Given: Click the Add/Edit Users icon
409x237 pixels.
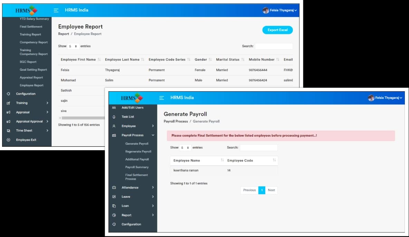Looking at the screenshot, I should [x=114, y=108].
